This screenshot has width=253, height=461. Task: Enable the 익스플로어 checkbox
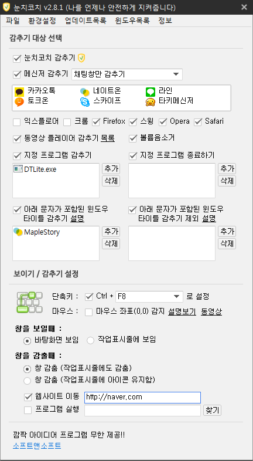17,122
